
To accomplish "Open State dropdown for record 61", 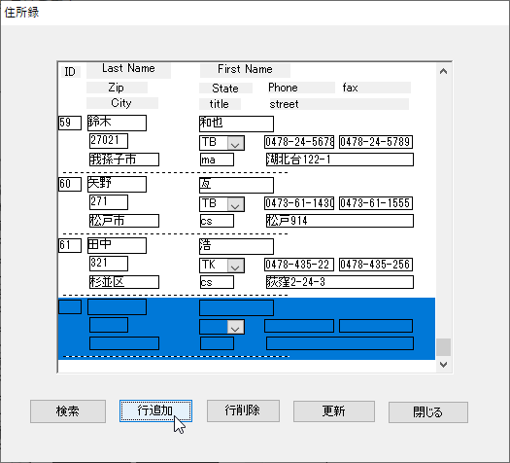I will point(235,266).
